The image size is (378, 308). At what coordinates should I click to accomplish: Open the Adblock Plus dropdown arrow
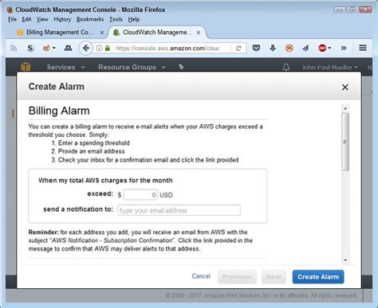pyautogui.click(x=329, y=48)
